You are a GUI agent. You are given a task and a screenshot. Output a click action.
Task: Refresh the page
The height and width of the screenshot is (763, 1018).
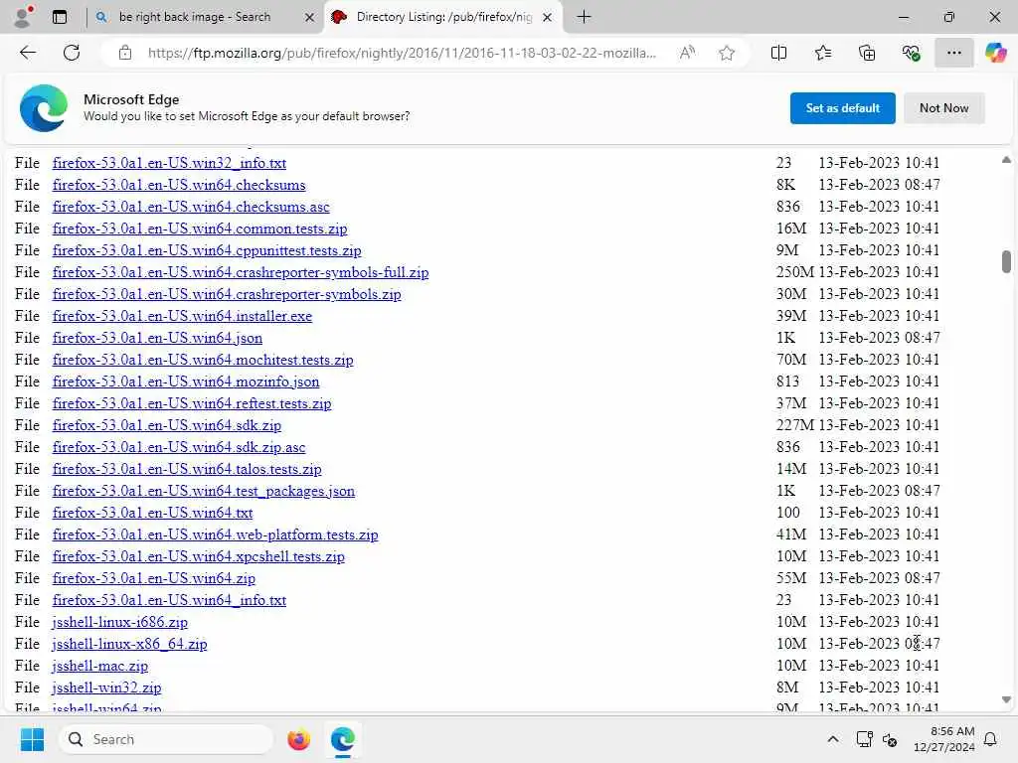[x=72, y=53]
